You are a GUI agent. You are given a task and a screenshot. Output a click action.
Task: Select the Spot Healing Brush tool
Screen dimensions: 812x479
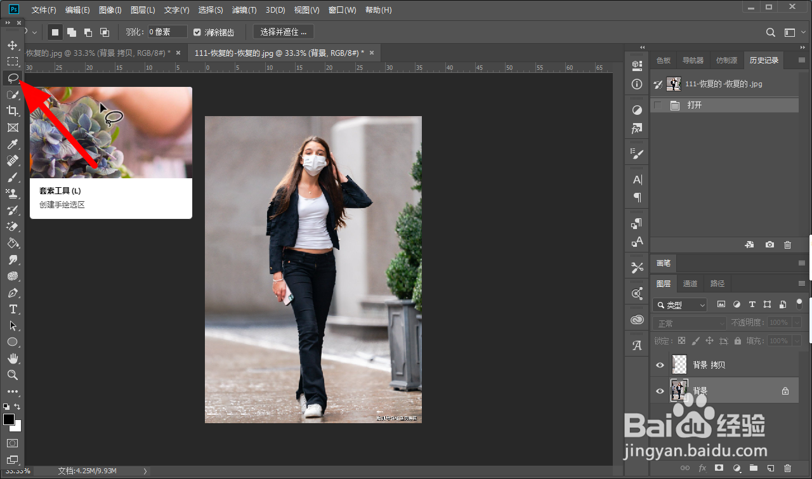pyautogui.click(x=12, y=161)
